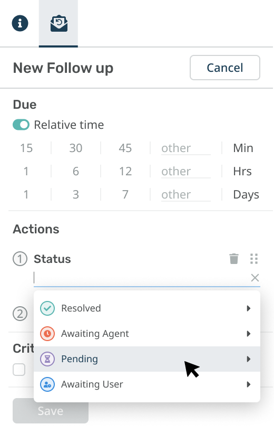Grab the drag handle for Status action
The image size is (274, 434).
click(254, 259)
